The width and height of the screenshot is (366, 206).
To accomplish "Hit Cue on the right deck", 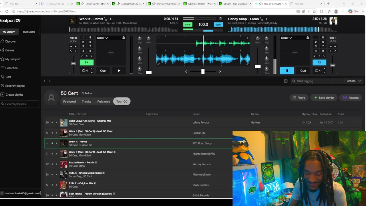I will 303,71.
